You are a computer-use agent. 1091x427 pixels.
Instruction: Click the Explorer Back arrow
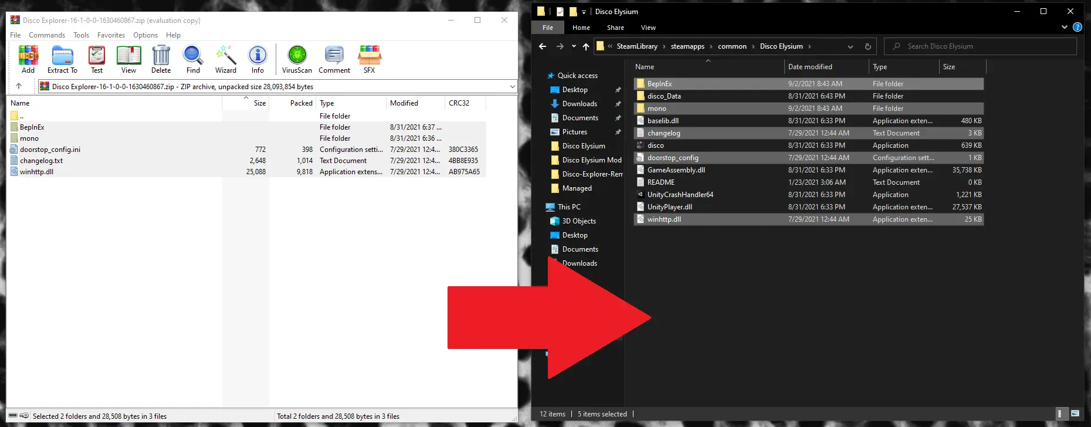(543, 46)
